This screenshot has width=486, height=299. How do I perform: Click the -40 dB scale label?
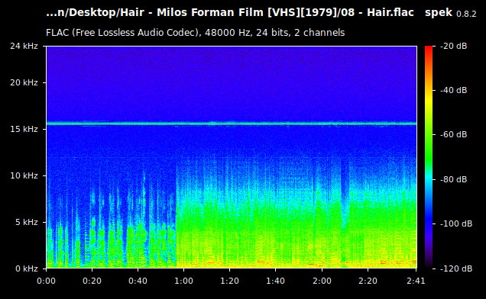tap(453, 90)
